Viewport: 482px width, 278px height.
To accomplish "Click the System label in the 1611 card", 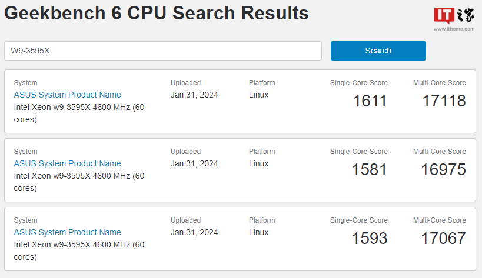I will 25,83.
